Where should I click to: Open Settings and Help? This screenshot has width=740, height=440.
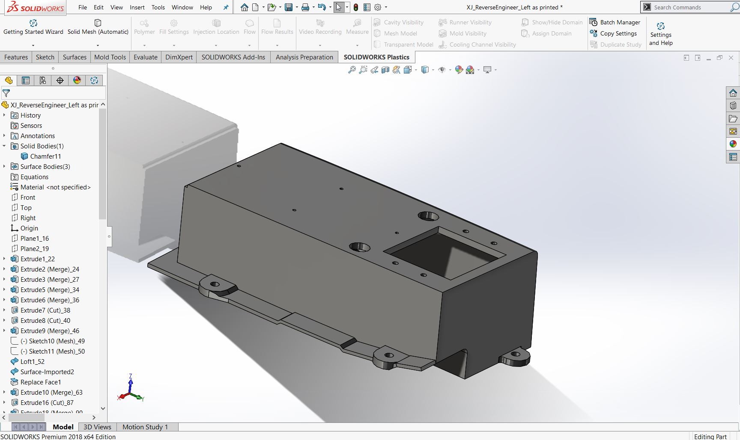click(x=661, y=34)
